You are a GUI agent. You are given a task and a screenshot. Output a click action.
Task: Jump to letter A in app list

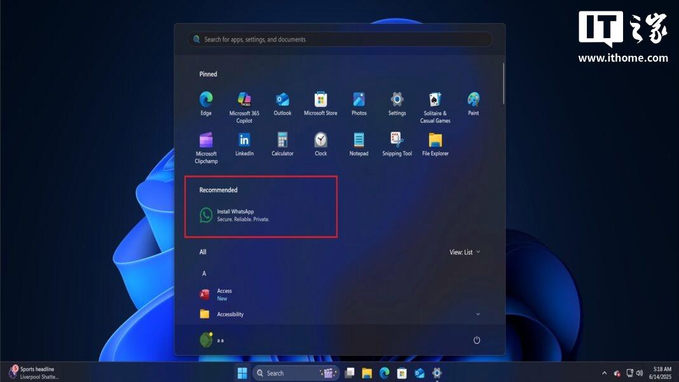coord(204,273)
